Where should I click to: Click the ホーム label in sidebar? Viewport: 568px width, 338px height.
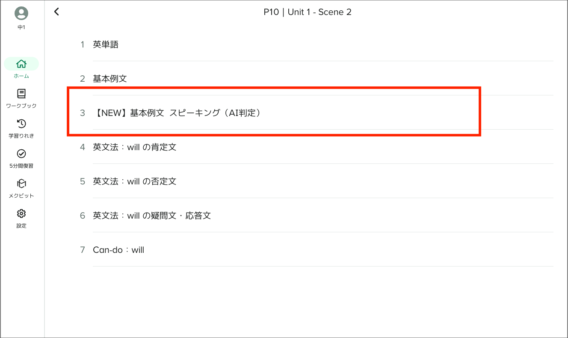(21, 76)
